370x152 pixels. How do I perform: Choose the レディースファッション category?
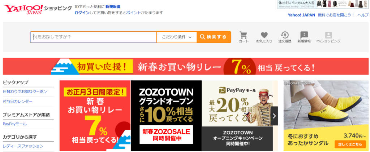pyautogui.click(x=23, y=146)
